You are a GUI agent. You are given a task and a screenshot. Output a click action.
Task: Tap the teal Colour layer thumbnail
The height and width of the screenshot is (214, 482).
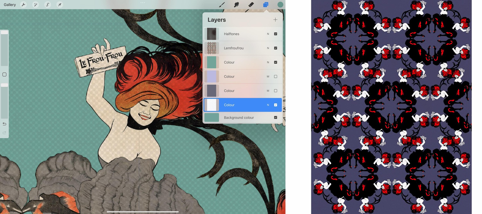point(212,62)
